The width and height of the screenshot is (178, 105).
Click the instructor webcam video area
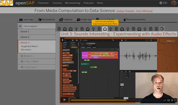click(157, 88)
